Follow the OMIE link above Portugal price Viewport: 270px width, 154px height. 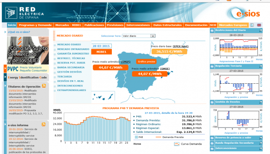coord(125,62)
